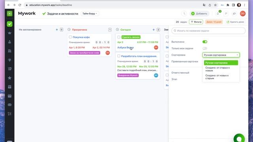The image size is (253, 142).
Task: Open Разработать план внедрения task title
Action: click(x=139, y=56)
